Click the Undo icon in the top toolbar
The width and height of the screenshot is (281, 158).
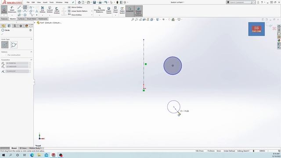tap(106, 2)
